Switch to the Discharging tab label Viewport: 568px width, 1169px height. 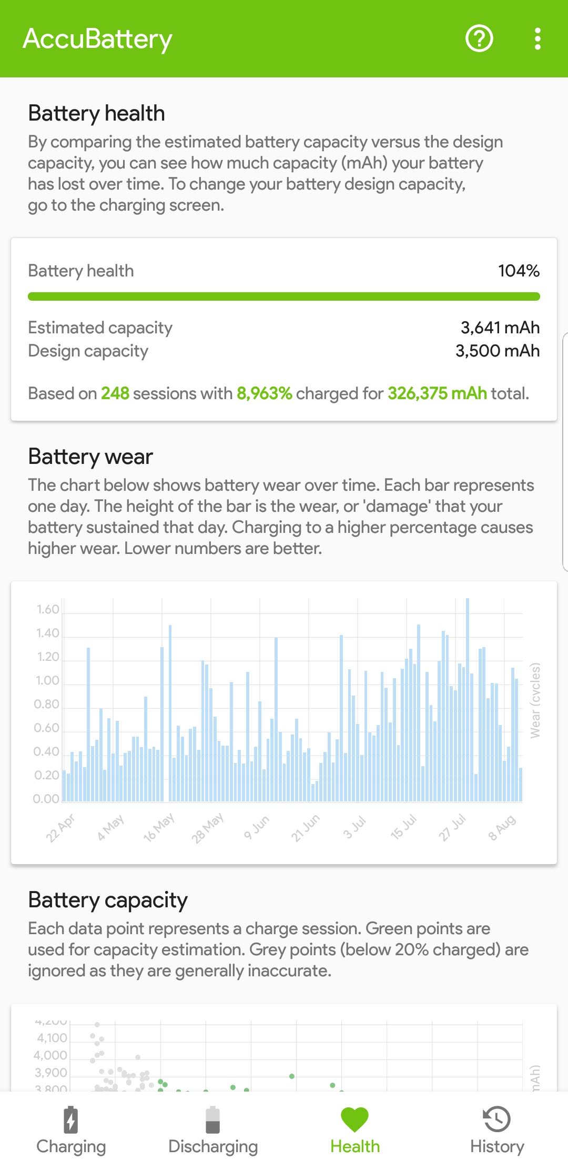pos(213,1146)
